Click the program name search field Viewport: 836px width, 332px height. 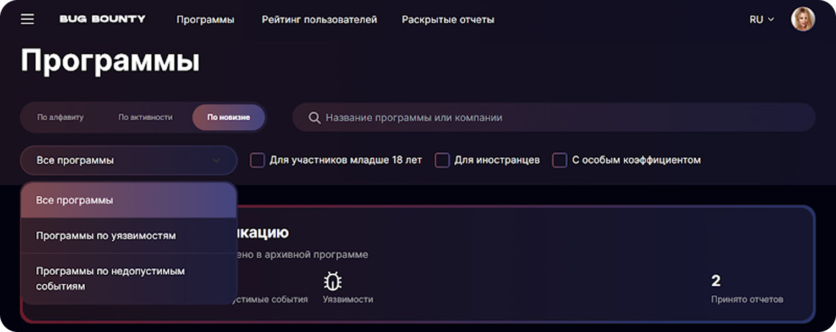[x=550, y=118]
